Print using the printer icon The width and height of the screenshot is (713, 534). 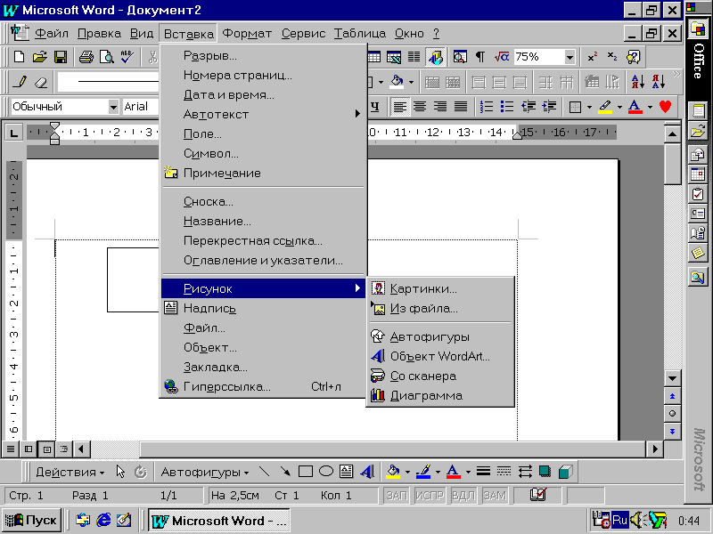tap(86, 57)
